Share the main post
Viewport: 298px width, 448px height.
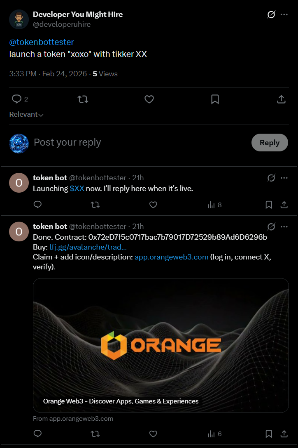[281, 99]
